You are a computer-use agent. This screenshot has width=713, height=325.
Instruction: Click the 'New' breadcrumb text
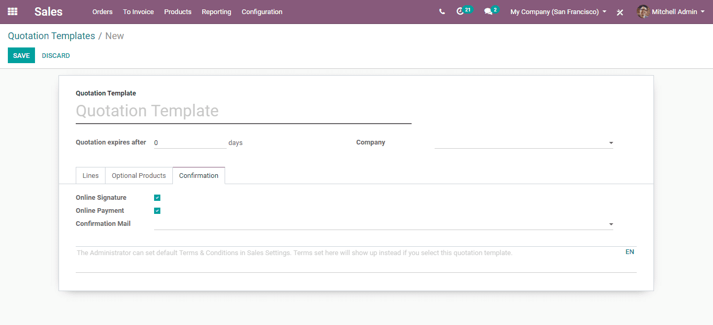click(114, 36)
